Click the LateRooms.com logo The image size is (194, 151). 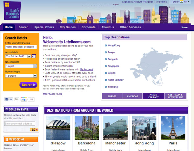[12, 10]
